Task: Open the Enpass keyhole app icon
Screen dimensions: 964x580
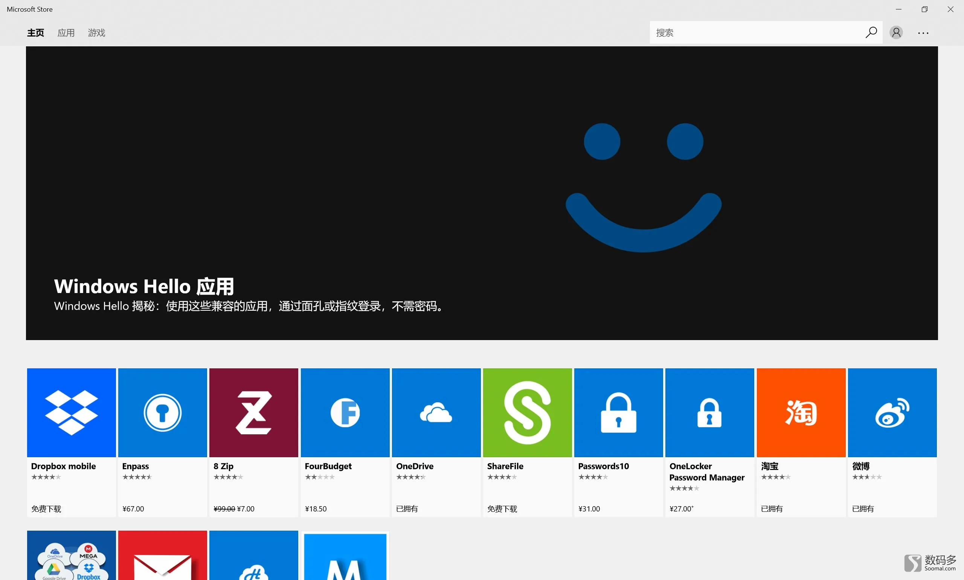Action: tap(163, 412)
